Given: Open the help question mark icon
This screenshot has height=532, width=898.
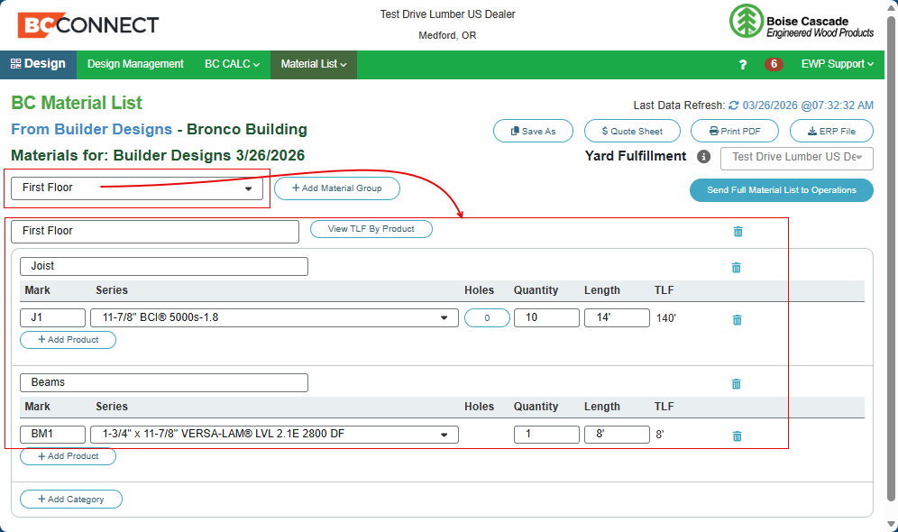Looking at the screenshot, I should (743, 65).
